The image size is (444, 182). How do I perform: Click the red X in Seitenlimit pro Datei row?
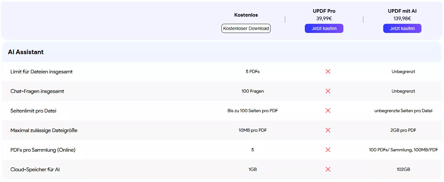[x=328, y=111]
